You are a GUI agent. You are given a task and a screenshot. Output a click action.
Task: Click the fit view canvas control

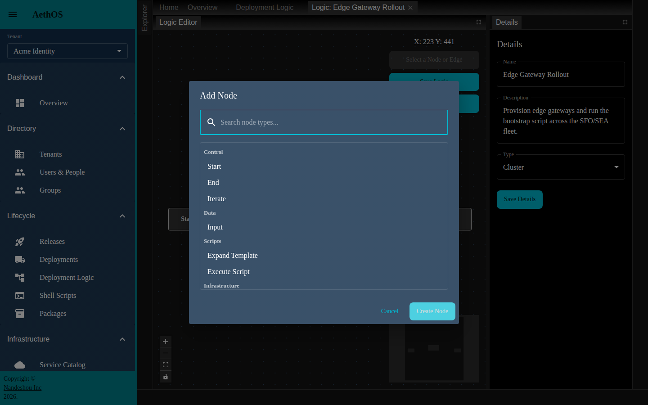click(x=166, y=365)
